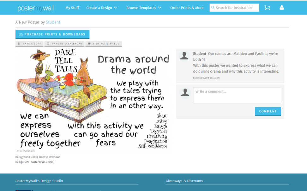Open My Stuff in the navigation bar
The width and height of the screenshot is (307, 191).
point(72,8)
